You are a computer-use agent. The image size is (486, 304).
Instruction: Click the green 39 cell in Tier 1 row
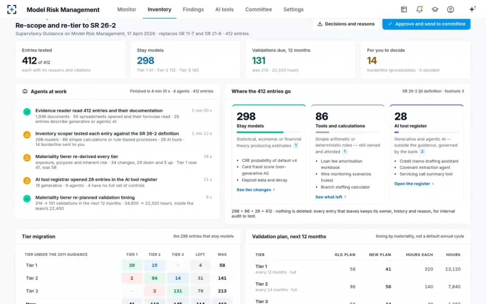[x=132, y=265]
